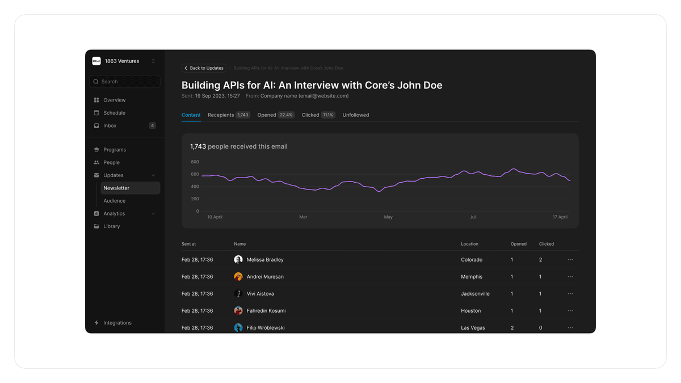The height and width of the screenshot is (383, 681).
Task: Go back using Back to Updates button
Action: pos(204,68)
